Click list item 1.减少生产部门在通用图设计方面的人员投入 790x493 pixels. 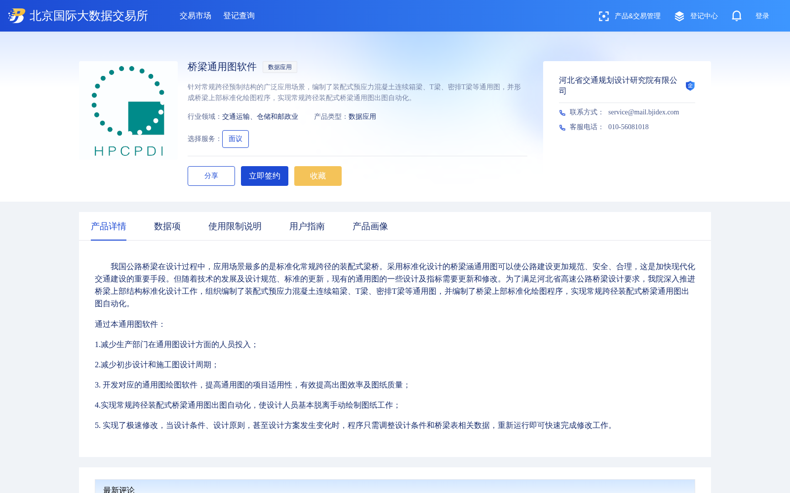[x=176, y=345]
